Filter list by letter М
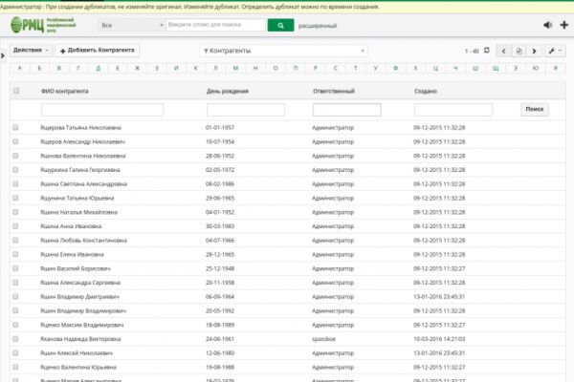 coord(235,68)
